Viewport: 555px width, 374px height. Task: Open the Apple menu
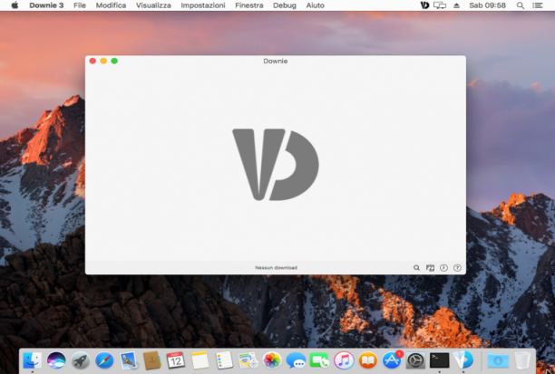15,5
